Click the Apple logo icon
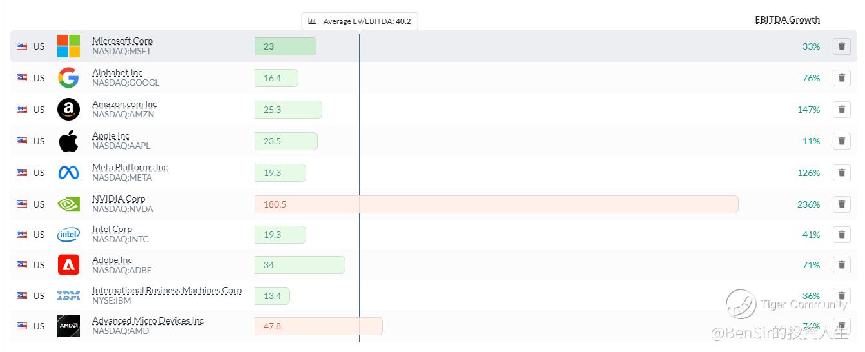 (x=68, y=141)
